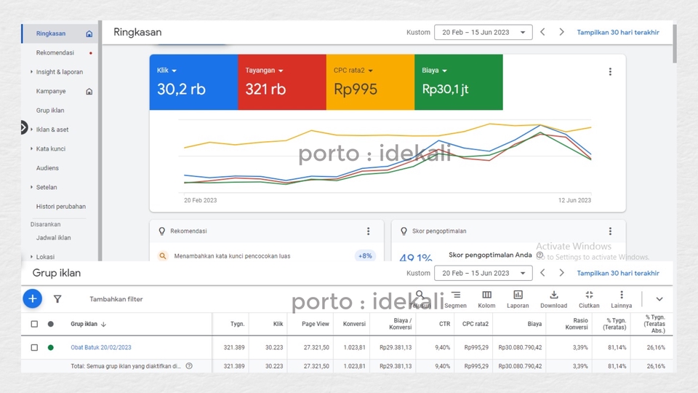Go to previous date range in Ringkasan
698x393 pixels.
click(542, 32)
